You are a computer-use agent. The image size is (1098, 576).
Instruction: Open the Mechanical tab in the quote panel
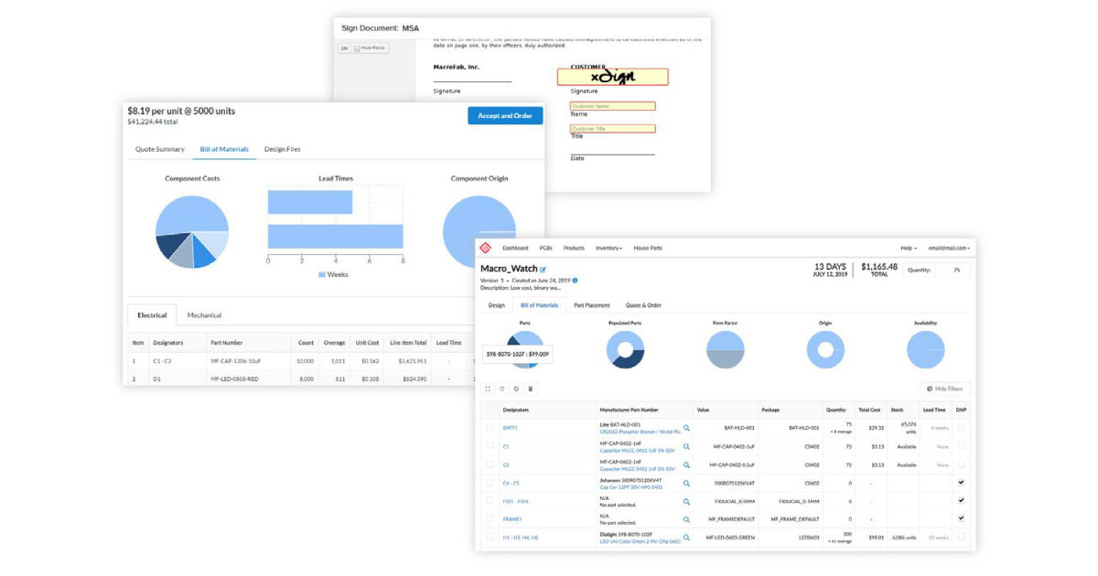205,315
